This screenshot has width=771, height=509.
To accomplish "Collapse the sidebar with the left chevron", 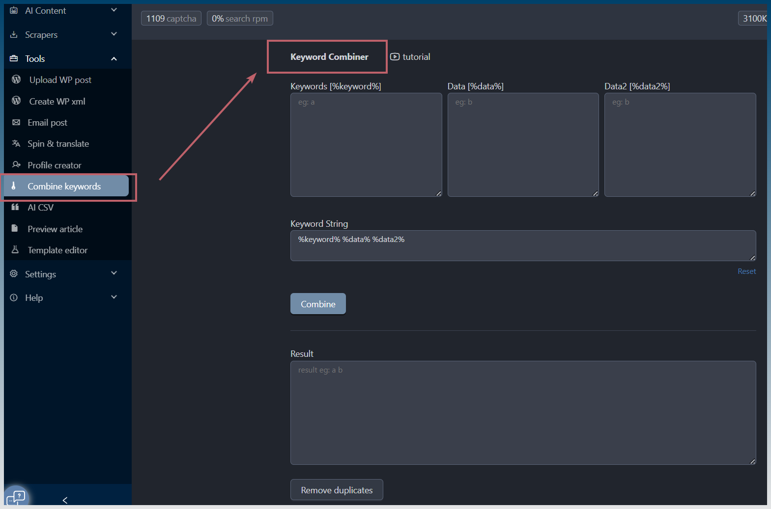I will coord(65,500).
